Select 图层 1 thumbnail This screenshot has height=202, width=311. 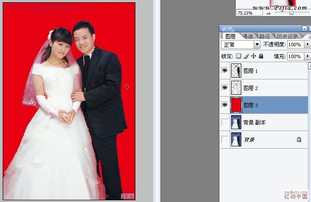[x=236, y=71]
